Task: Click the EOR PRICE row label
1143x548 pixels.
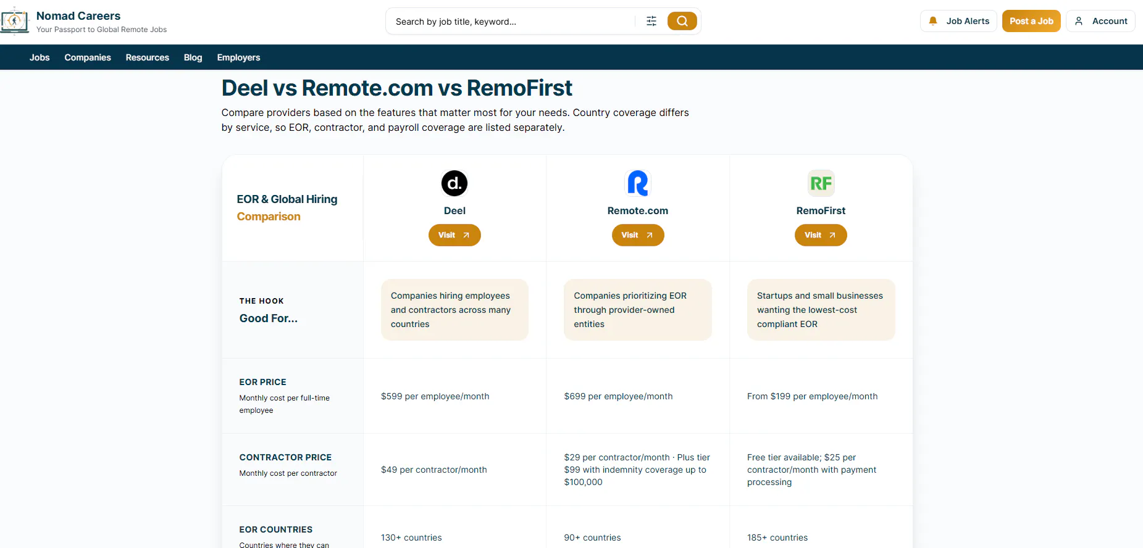Action: click(262, 382)
